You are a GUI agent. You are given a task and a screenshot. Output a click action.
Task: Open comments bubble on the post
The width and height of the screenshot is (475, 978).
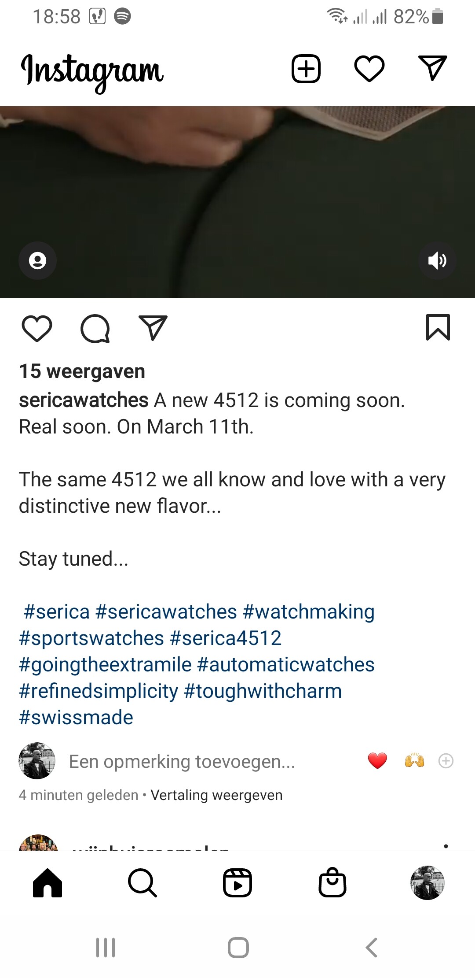pyautogui.click(x=95, y=329)
